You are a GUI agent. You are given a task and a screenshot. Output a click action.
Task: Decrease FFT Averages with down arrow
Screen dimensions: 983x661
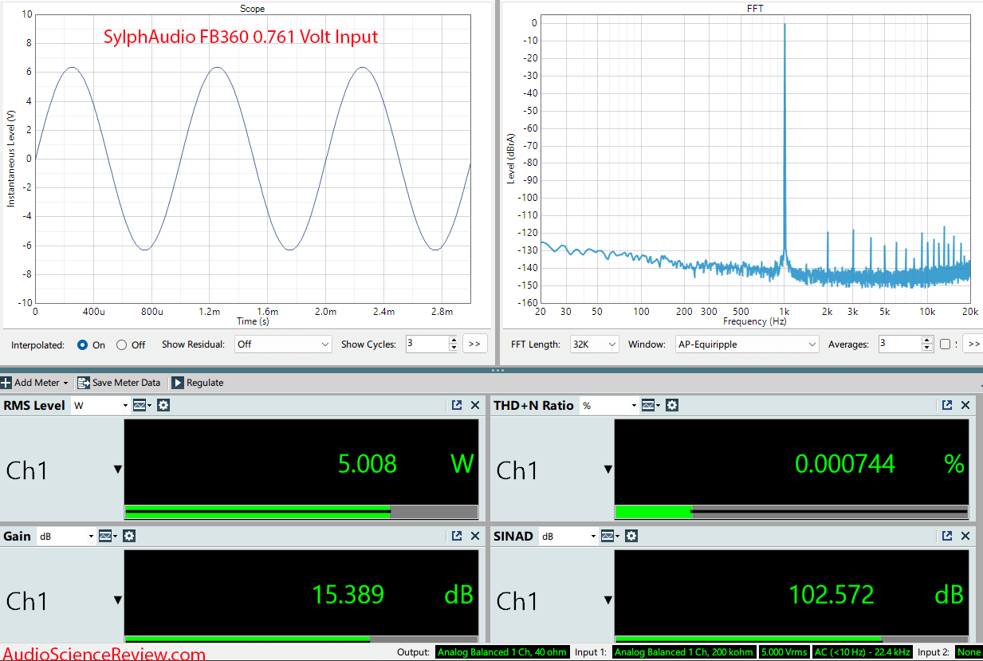click(x=927, y=348)
